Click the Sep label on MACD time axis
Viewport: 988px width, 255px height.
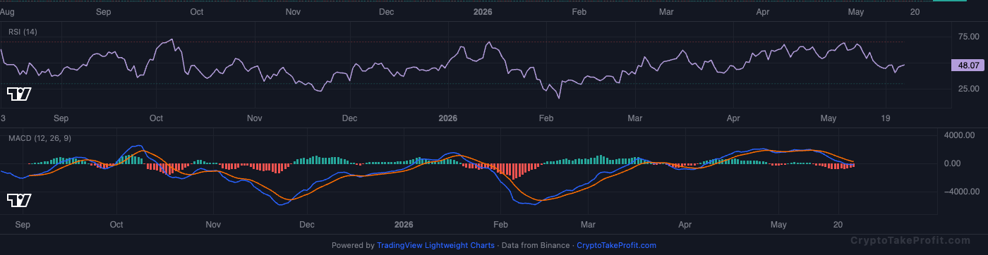point(22,225)
